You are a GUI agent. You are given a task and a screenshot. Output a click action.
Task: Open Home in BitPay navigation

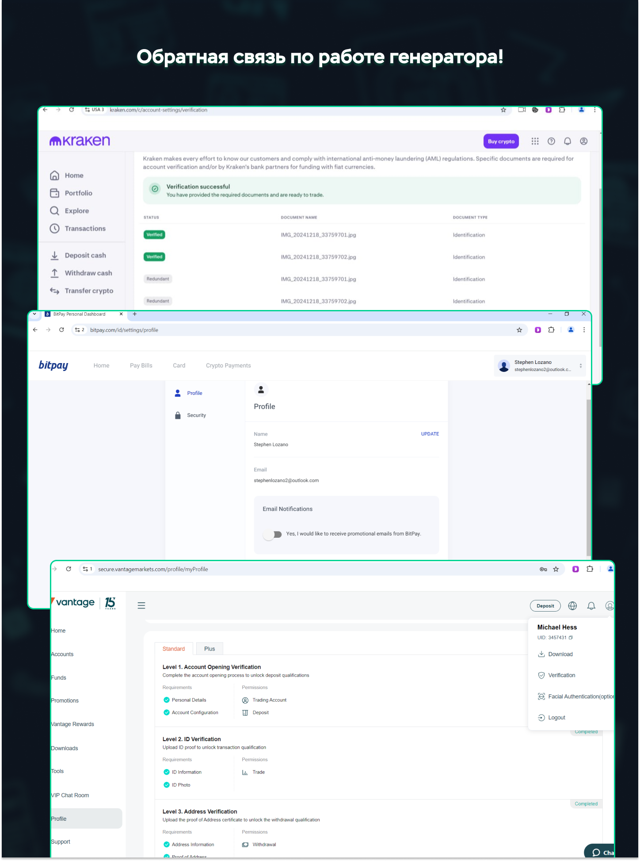[101, 366]
